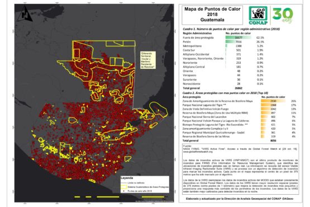Click the green bar for Fuera de área protegida
Screen dimensions: 310x207
coord(239,37)
